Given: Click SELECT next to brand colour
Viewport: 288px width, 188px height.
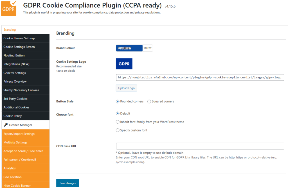Looking at the screenshot, I should click(147, 48).
